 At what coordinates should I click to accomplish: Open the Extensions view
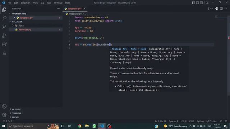4,44
